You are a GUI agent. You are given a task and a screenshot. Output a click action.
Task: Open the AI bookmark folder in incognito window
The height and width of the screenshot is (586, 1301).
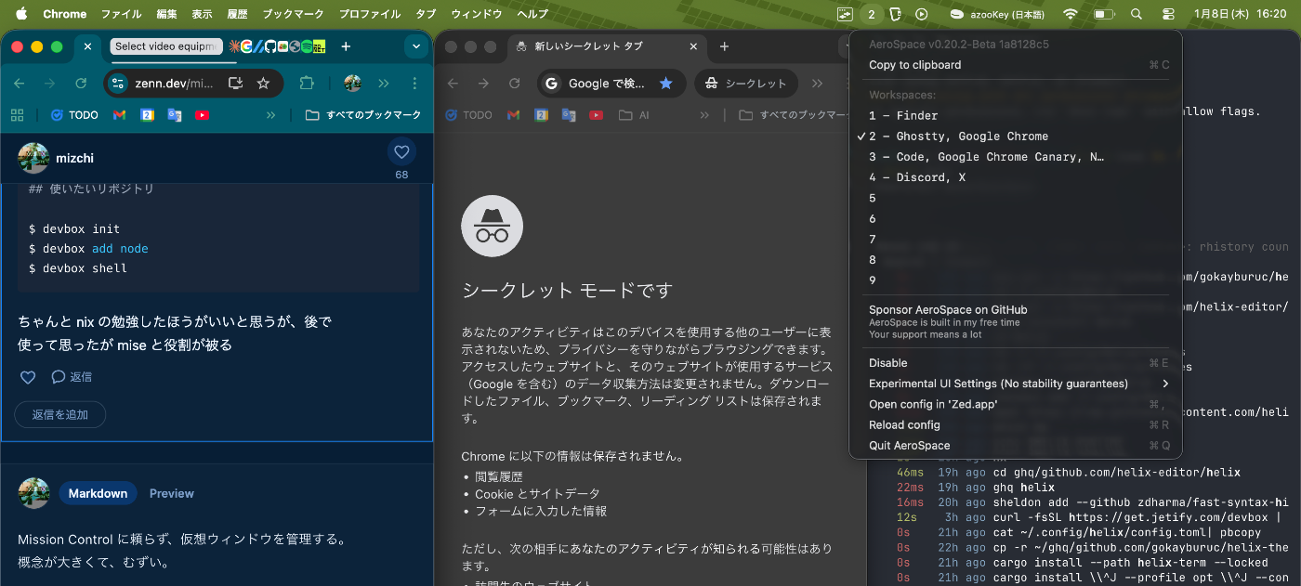[635, 115]
